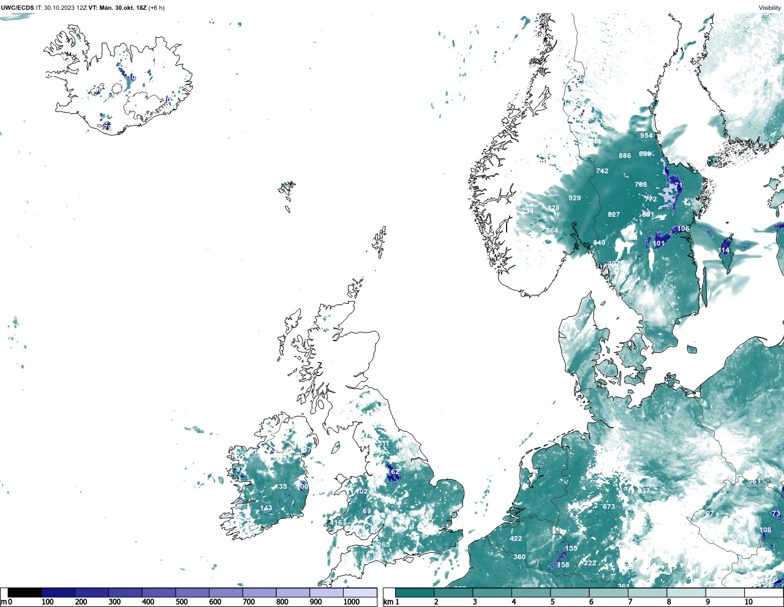Click the '929' visibility value over Norway–Sweden
Image resolution: width=784 pixels, height=607 pixels.
click(575, 198)
